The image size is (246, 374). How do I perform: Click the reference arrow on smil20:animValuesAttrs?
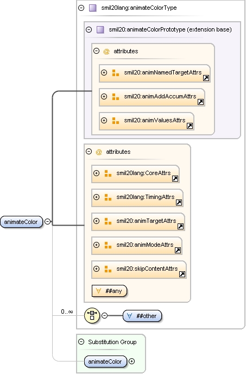click(x=190, y=126)
